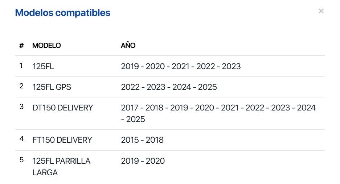This screenshot has height=184, width=340.
Task: Select row number 2 cell
Action: [21, 86]
